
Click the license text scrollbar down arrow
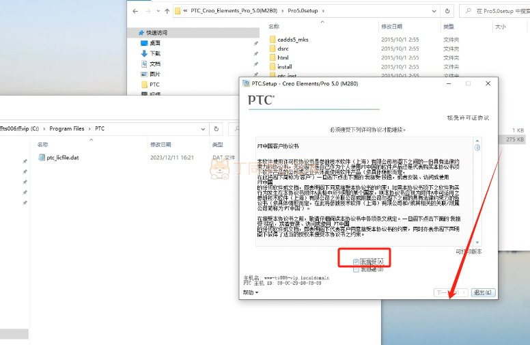tap(477, 242)
